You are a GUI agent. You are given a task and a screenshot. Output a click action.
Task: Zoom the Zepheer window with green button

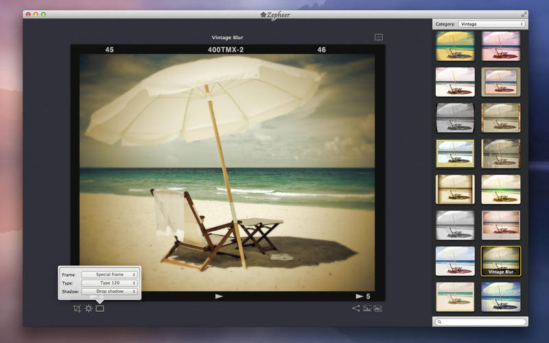[x=43, y=14]
